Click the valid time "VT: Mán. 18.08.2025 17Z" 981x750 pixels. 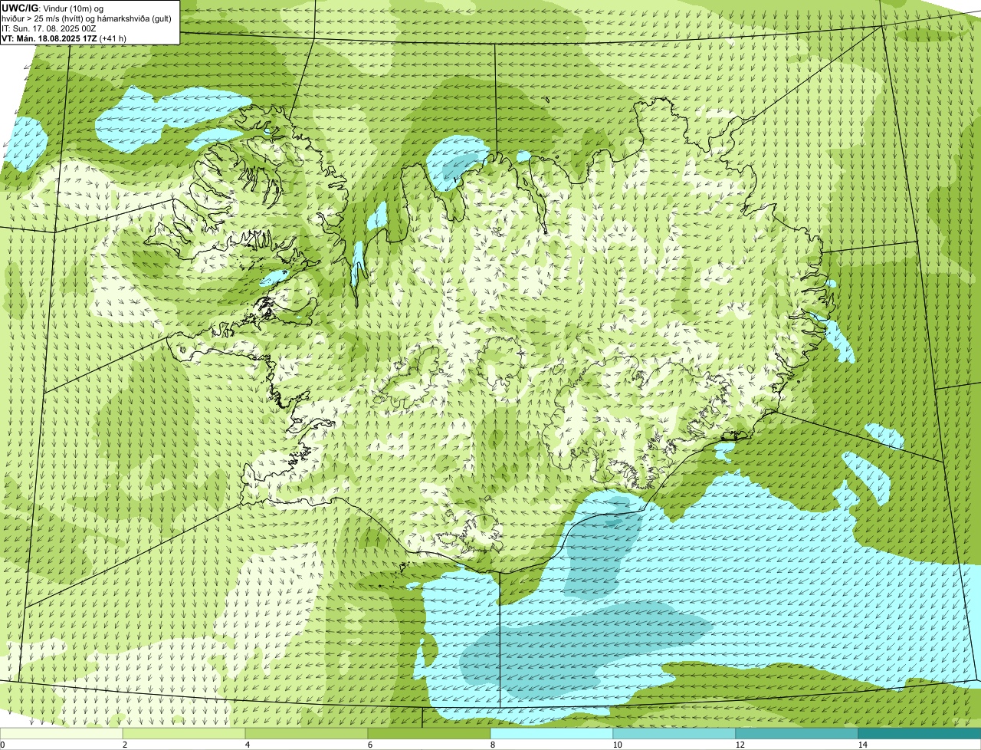coord(50,37)
